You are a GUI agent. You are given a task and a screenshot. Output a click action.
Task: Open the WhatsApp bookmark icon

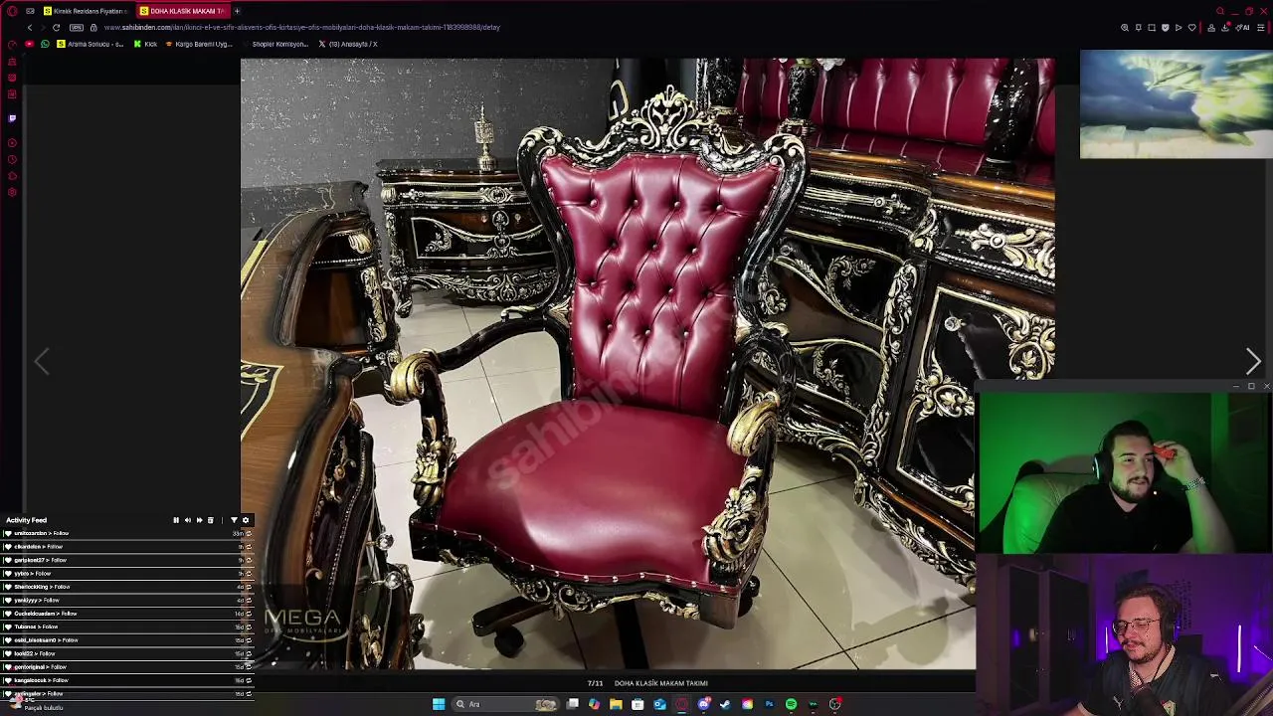pyautogui.click(x=45, y=44)
